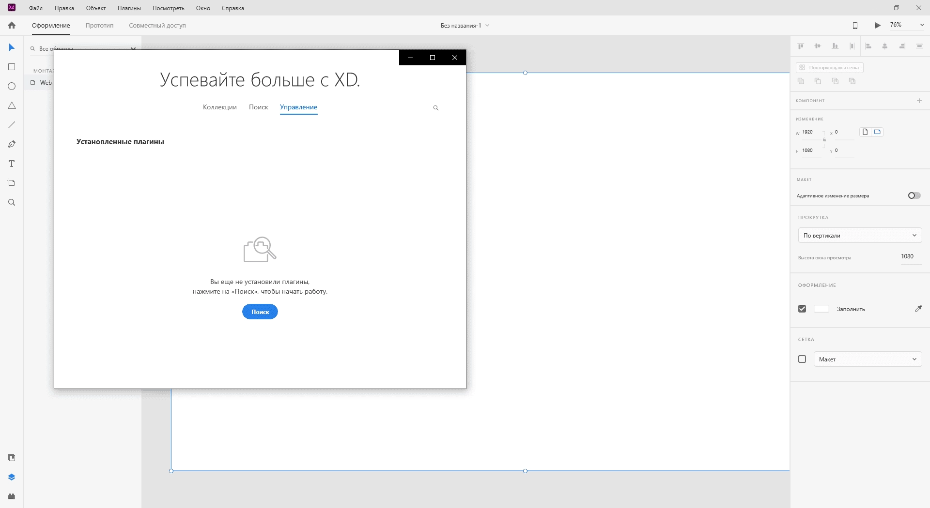The width and height of the screenshot is (930, 508).
Task: Click the Intersect boolean operation icon
Action: tap(835, 81)
